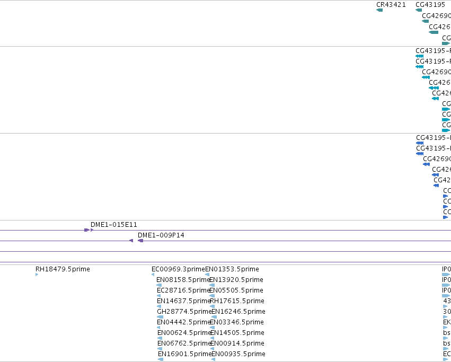The height and width of the screenshot is (362, 451).
Task: Select the EN05505.5prime EST label
Action: [x=236, y=290]
